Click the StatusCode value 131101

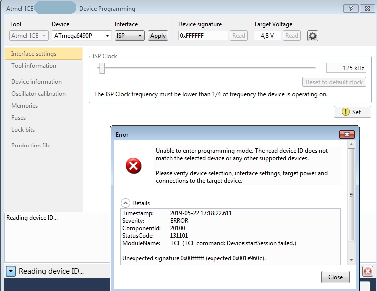click(x=179, y=236)
